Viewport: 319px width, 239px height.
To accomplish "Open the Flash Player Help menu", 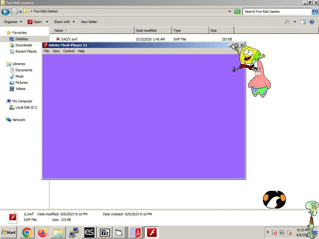I will click(x=81, y=51).
